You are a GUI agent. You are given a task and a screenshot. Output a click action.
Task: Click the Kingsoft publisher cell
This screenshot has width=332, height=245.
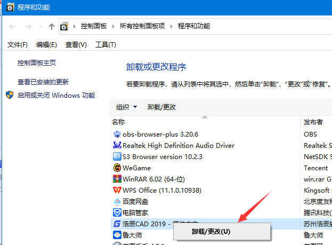pos(318,190)
